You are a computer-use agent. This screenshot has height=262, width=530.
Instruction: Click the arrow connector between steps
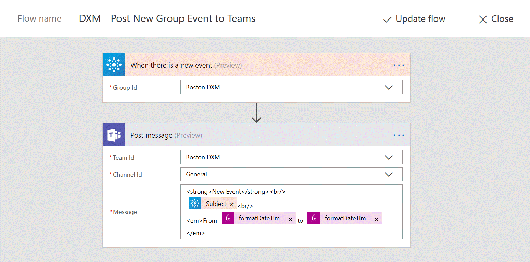point(256,113)
